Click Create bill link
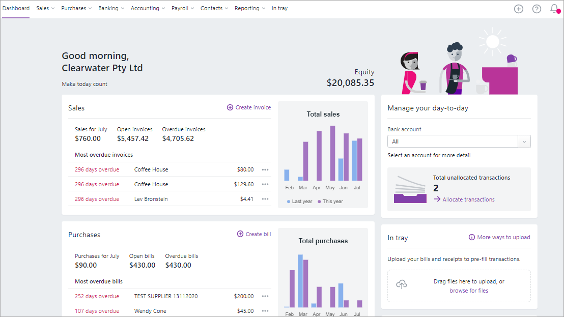The width and height of the screenshot is (564, 317). pos(254,234)
